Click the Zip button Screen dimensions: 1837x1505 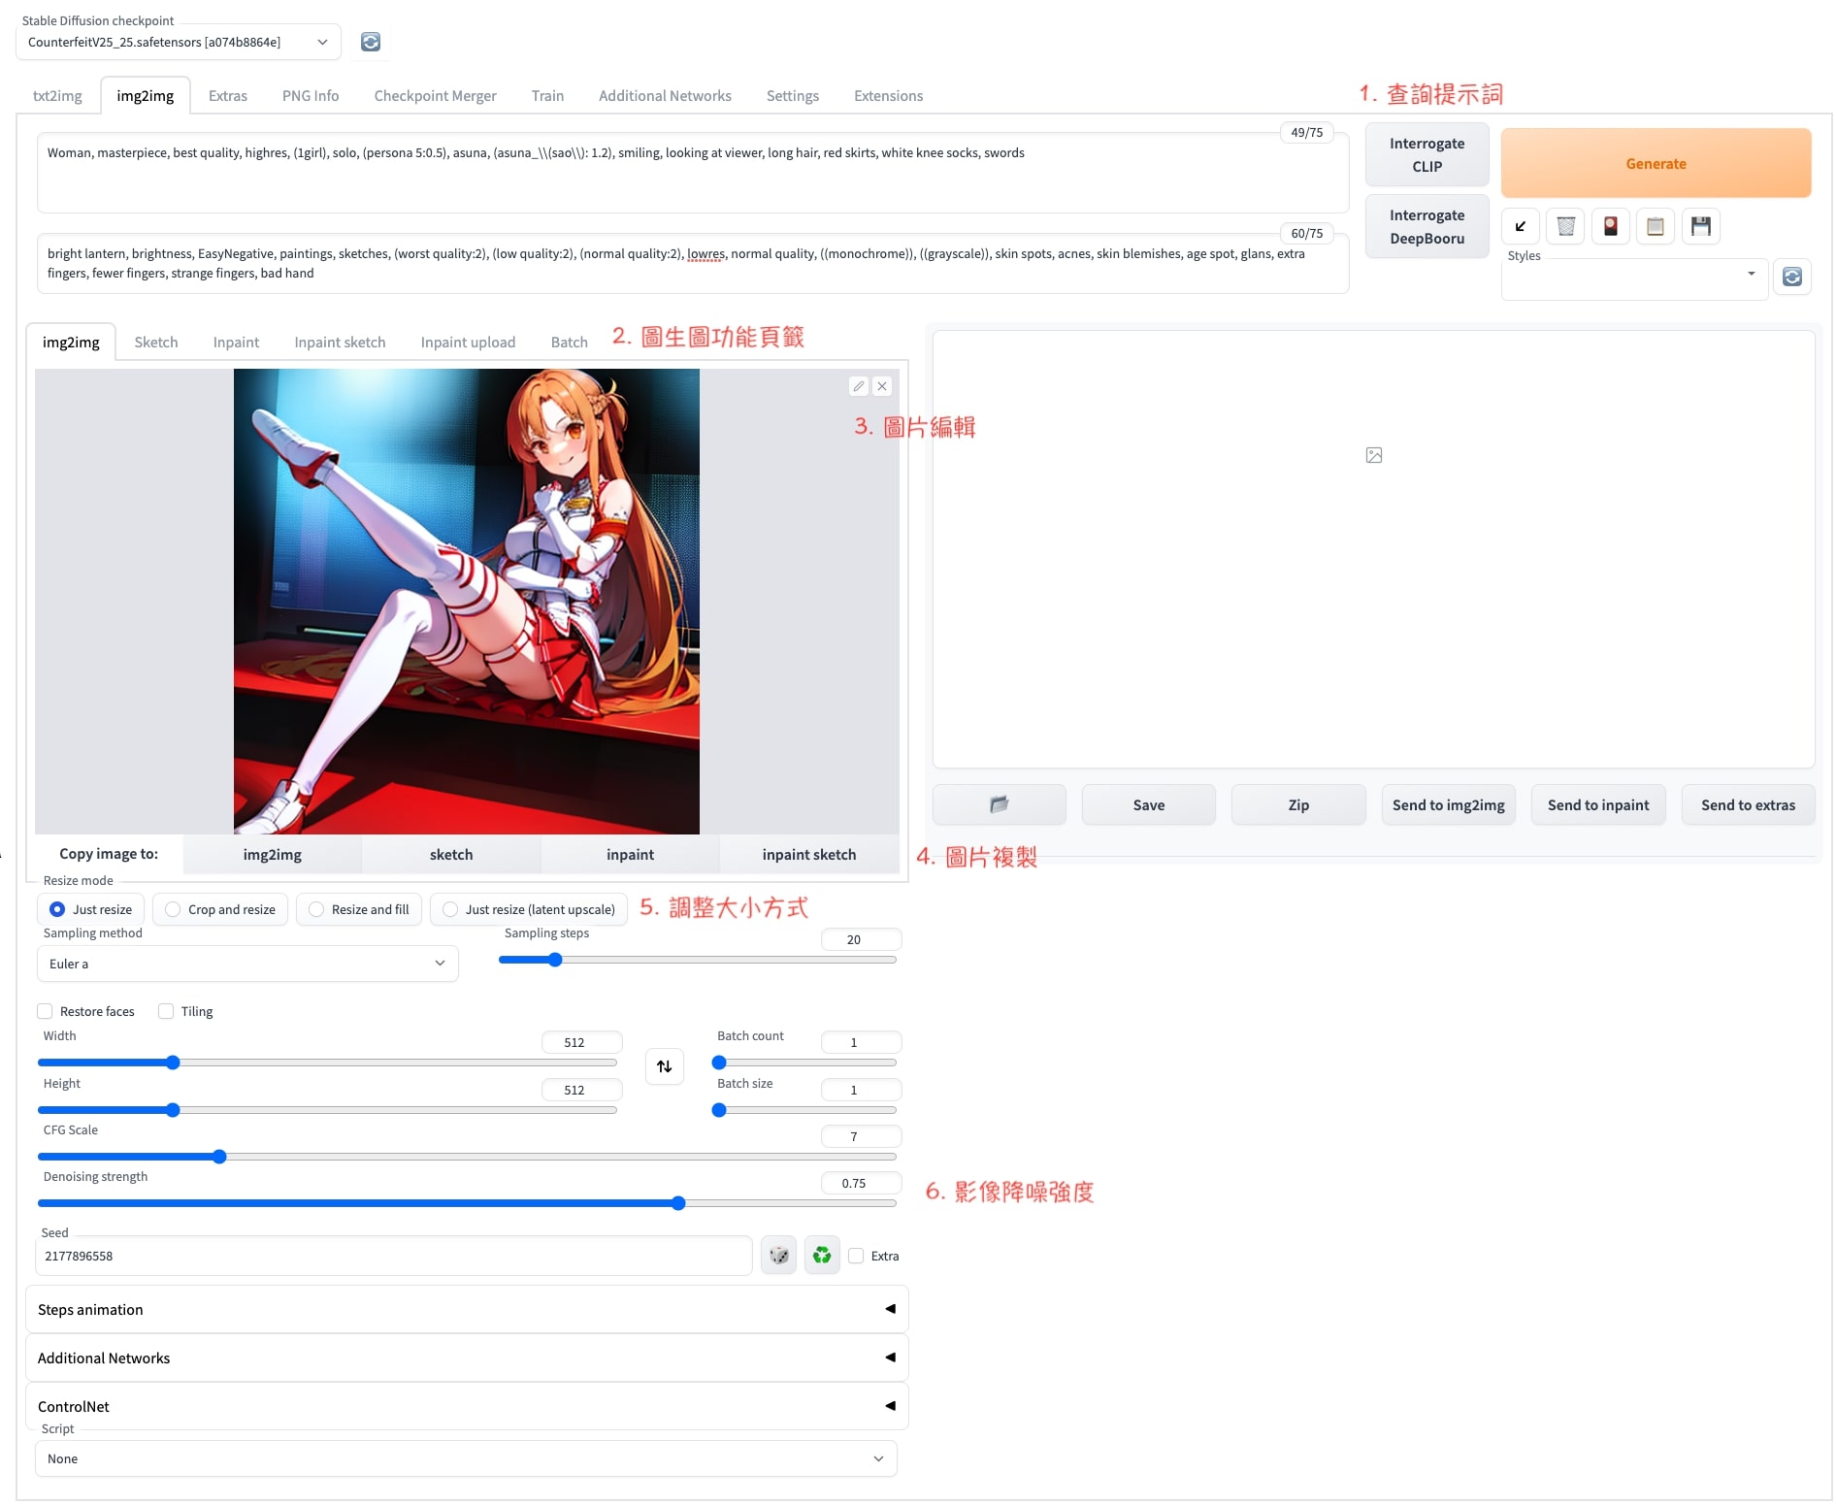(1298, 804)
